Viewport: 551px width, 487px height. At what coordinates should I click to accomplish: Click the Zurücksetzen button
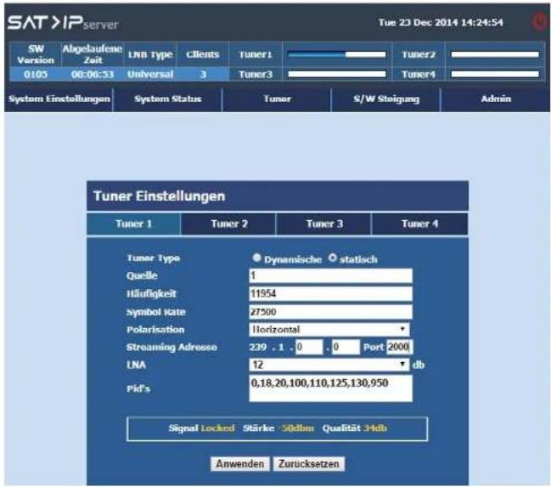pos(309,464)
